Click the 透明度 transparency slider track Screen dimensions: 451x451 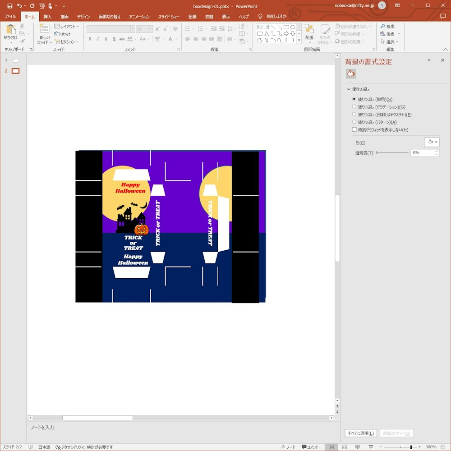pyautogui.click(x=392, y=153)
